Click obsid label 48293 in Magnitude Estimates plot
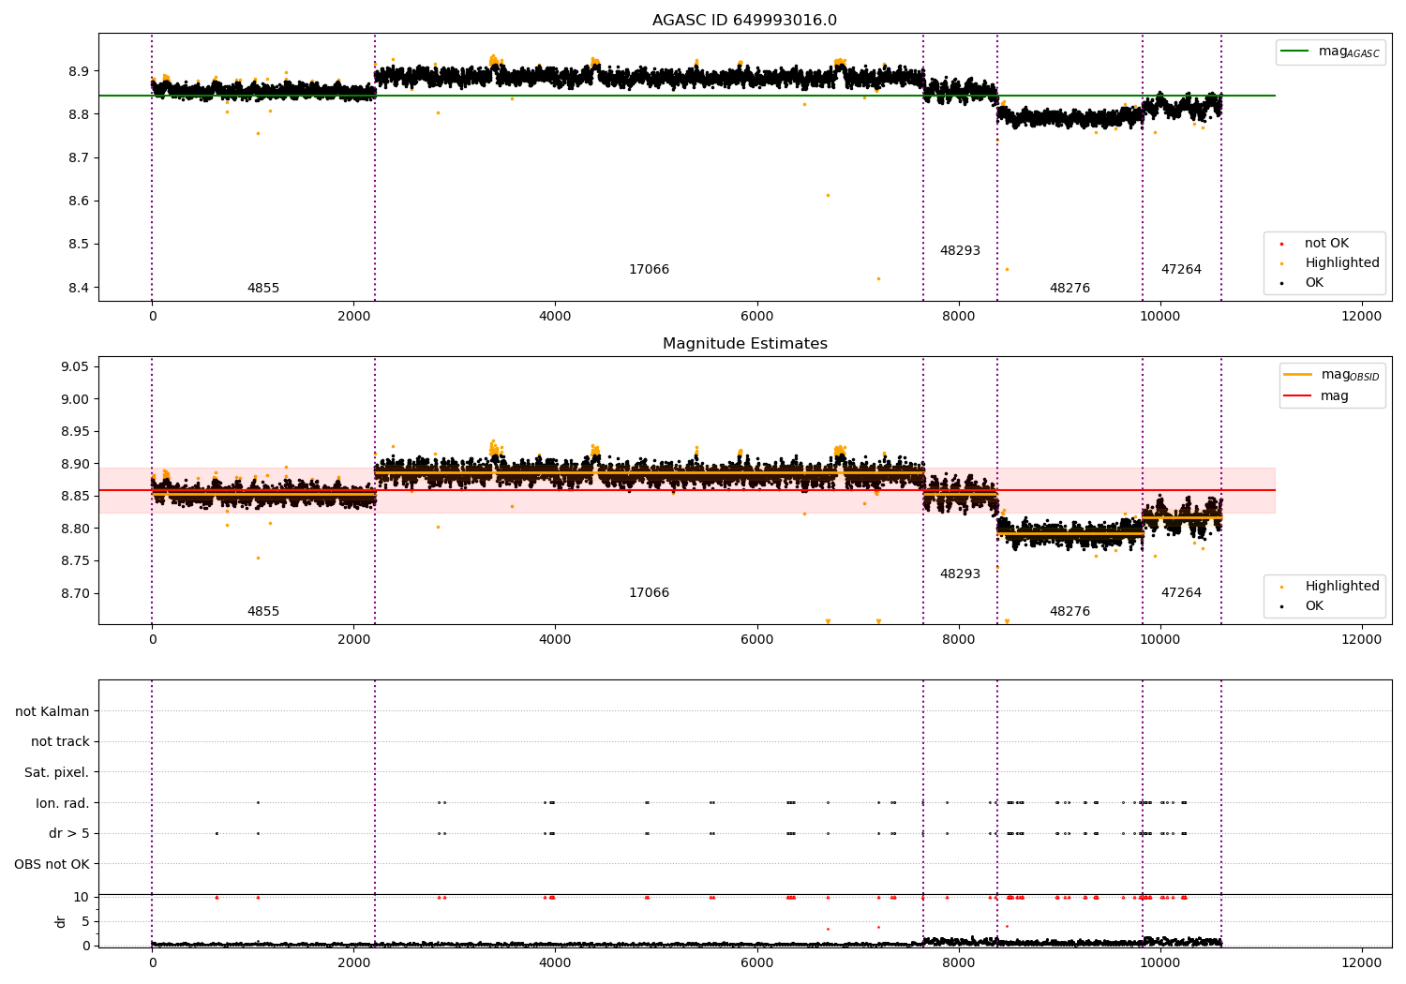This screenshot has height=984, width=1406. (x=960, y=574)
